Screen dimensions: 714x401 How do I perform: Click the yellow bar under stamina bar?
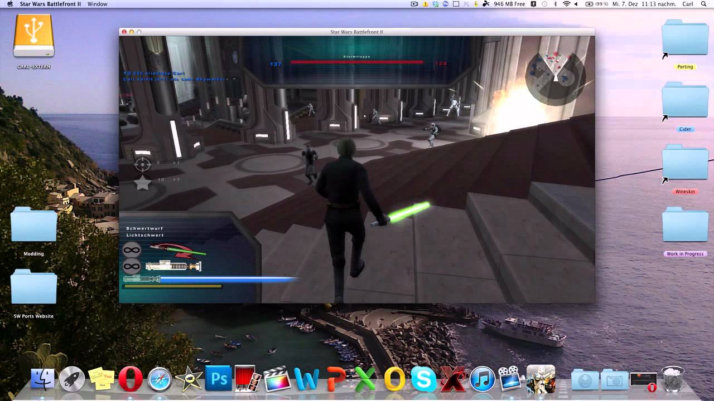pos(173,286)
